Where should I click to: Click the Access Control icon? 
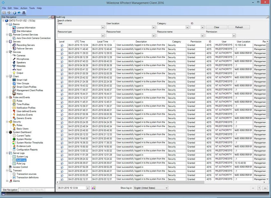click(x=11, y=167)
